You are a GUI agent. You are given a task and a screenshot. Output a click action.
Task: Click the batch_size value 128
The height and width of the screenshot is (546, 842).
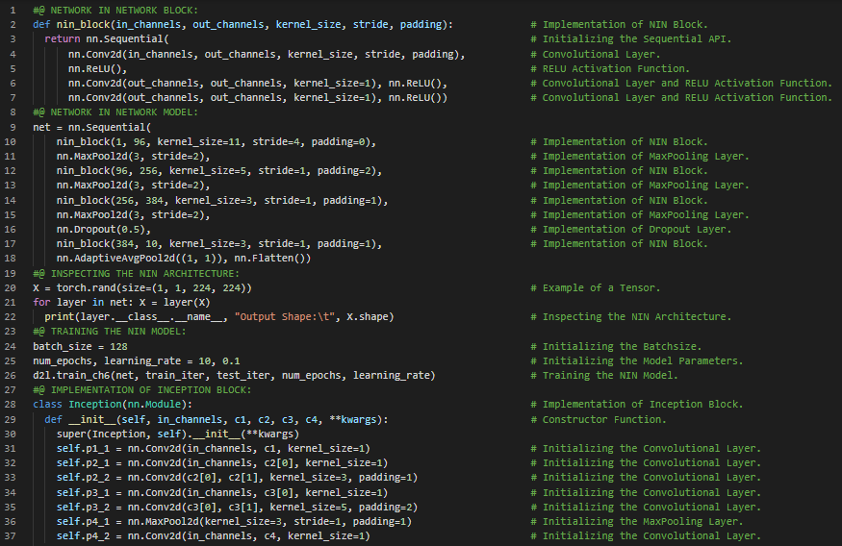115,346
